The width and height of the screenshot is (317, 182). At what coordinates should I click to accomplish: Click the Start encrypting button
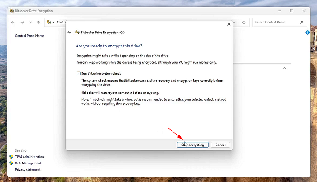pyautogui.click(x=192, y=145)
